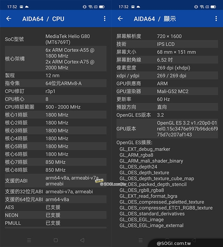The height and width of the screenshot is (247, 223).
Task: Tap the CPU時脈範圍 500 - 2000 MHz row
Action: click(56, 107)
